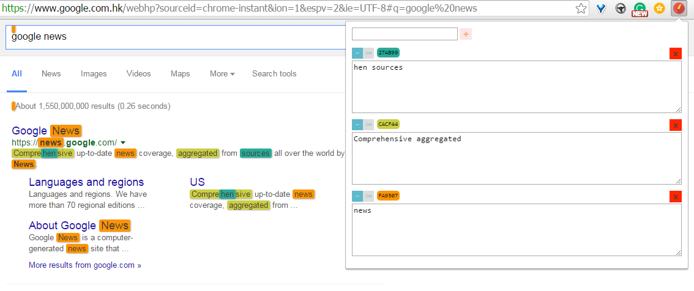Expand the green arrow beside news.google.com URL
This screenshot has height=291, width=694.
tap(123, 142)
